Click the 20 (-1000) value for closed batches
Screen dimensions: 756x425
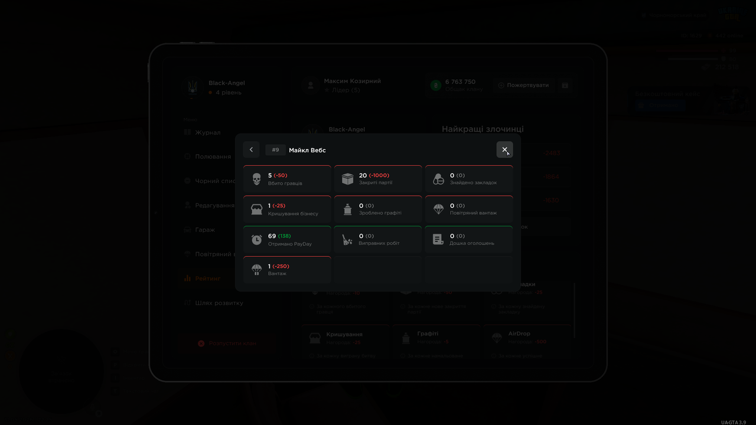click(x=374, y=175)
